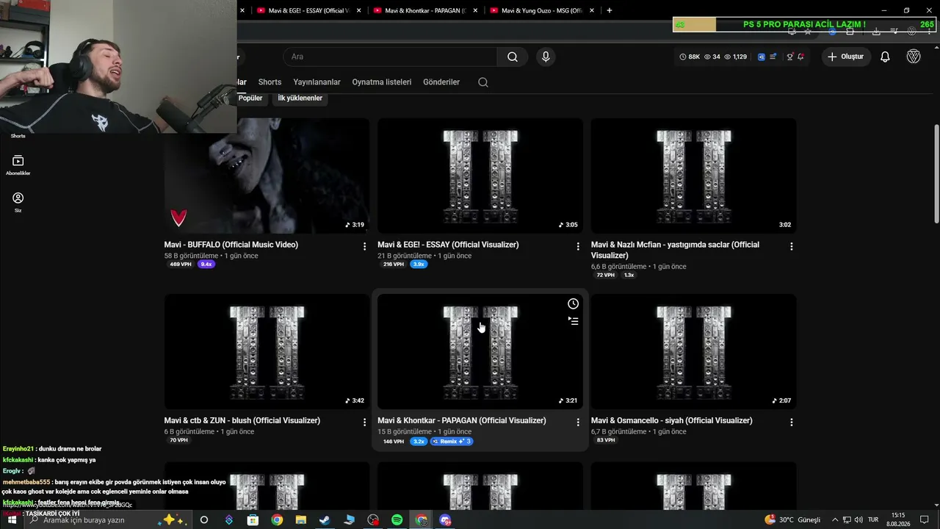Open the Oynatma listeleri tab
The image size is (940, 529).
381,82
